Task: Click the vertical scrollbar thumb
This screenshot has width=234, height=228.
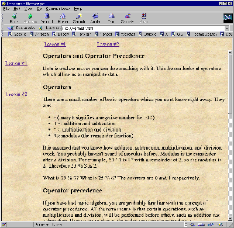Action: click(x=230, y=84)
